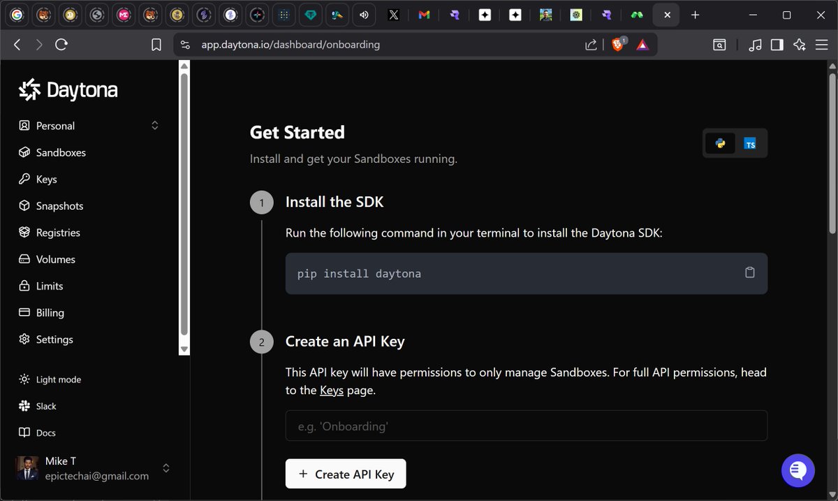This screenshot has width=838, height=501.
Task: Click Mike T profile avatar
Action: point(28,468)
